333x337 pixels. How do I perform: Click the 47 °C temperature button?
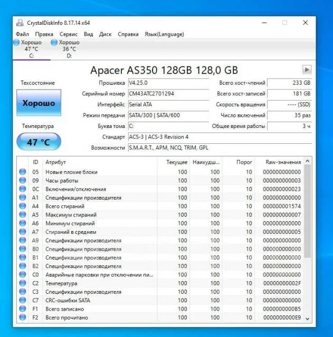click(x=39, y=142)
